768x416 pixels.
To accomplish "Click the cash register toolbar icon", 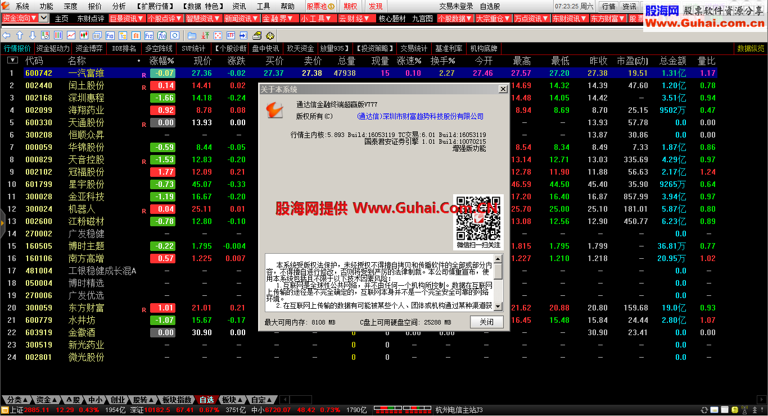I will point(257,35).
